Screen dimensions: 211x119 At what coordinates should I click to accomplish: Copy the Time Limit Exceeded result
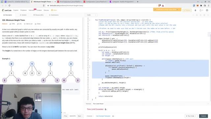(x=105, y=109)
